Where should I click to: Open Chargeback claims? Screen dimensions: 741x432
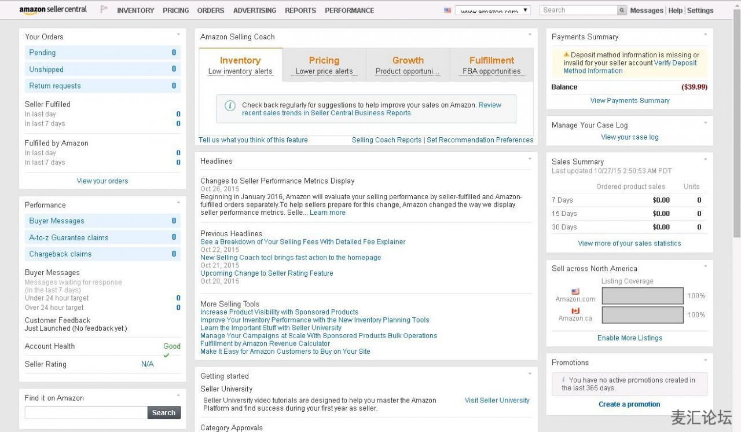pos(102,254)
